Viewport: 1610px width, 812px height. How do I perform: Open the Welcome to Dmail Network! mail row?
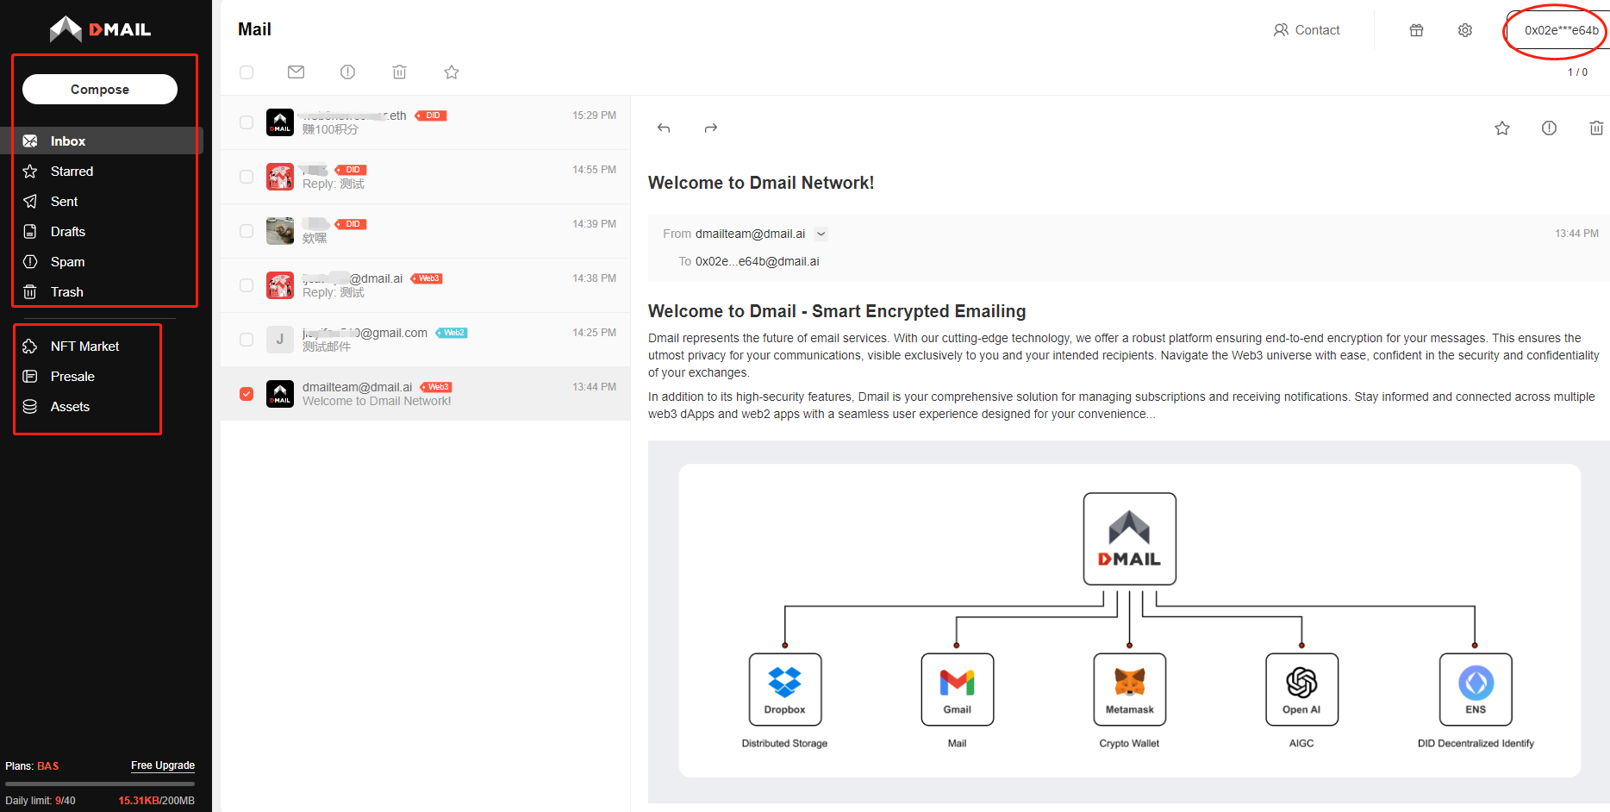click(x=426, y=394)
